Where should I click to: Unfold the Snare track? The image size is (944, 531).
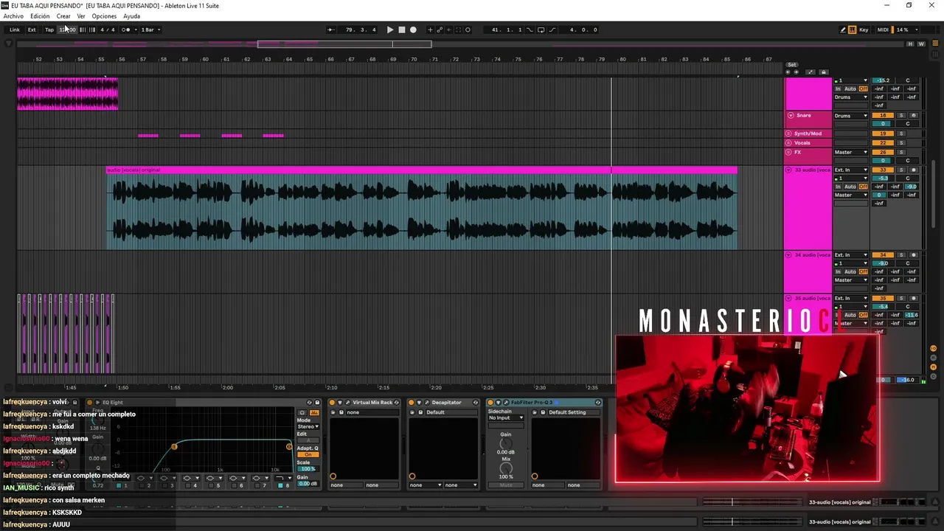[791, 116]
